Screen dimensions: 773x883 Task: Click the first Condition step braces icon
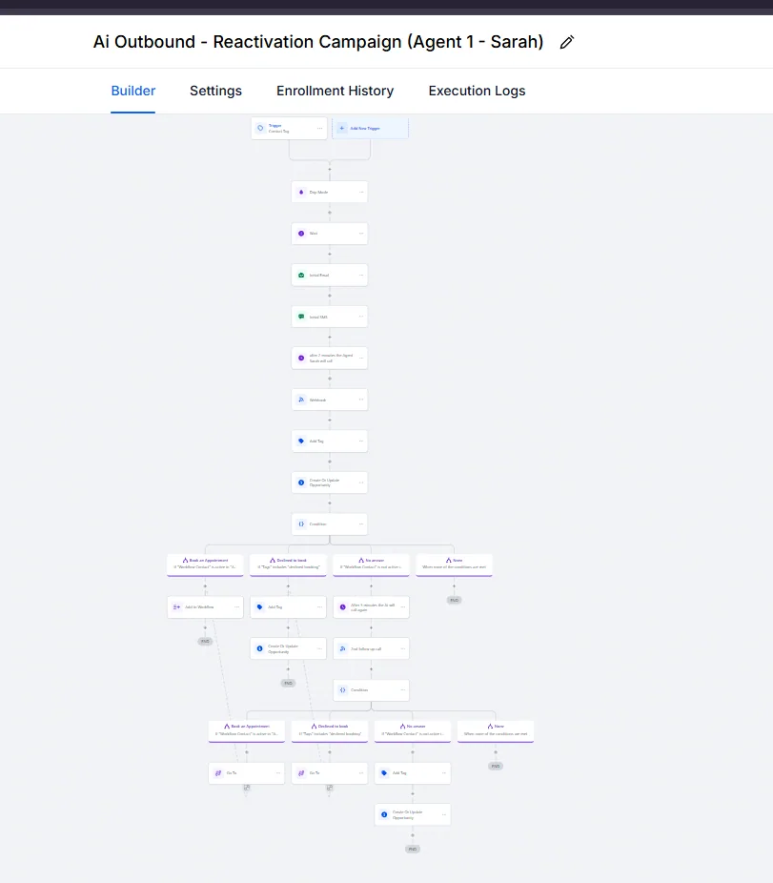[x=301, y=524]
